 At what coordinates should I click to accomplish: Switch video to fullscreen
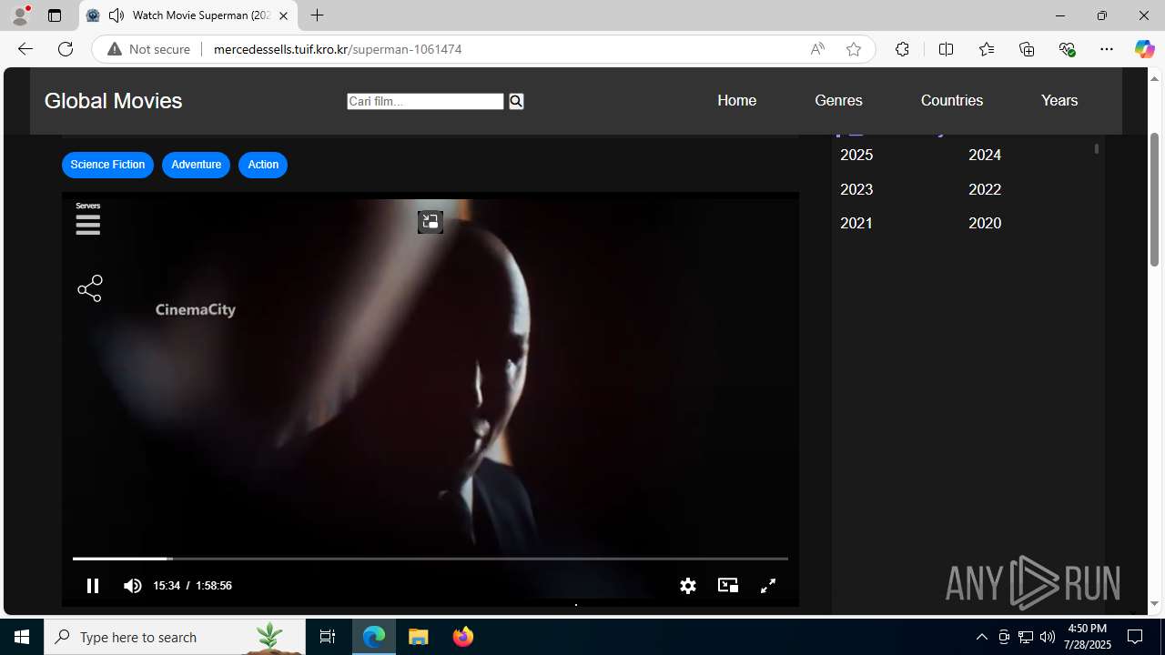pos(768,586)
